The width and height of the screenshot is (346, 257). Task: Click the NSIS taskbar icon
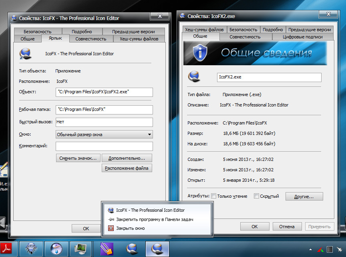(31, 249)
